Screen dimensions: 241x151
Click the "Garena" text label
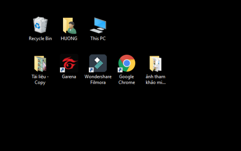69,77
